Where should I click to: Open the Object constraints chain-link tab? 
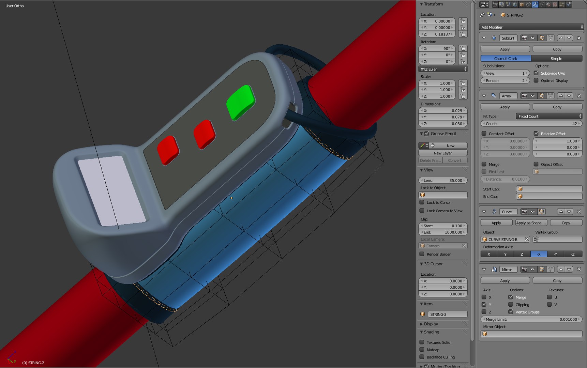pos(528,4)
